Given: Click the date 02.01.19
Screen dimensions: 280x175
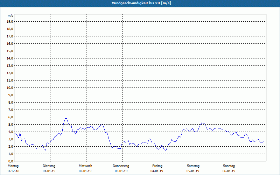Looking at the screenshot, I should 85,171.
